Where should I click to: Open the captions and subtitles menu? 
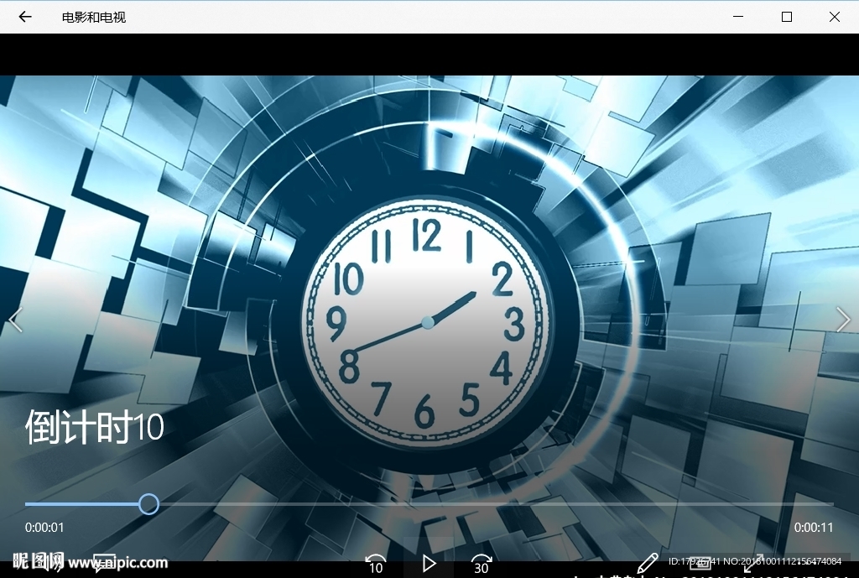pyautogui.click(x=104, y=563)
